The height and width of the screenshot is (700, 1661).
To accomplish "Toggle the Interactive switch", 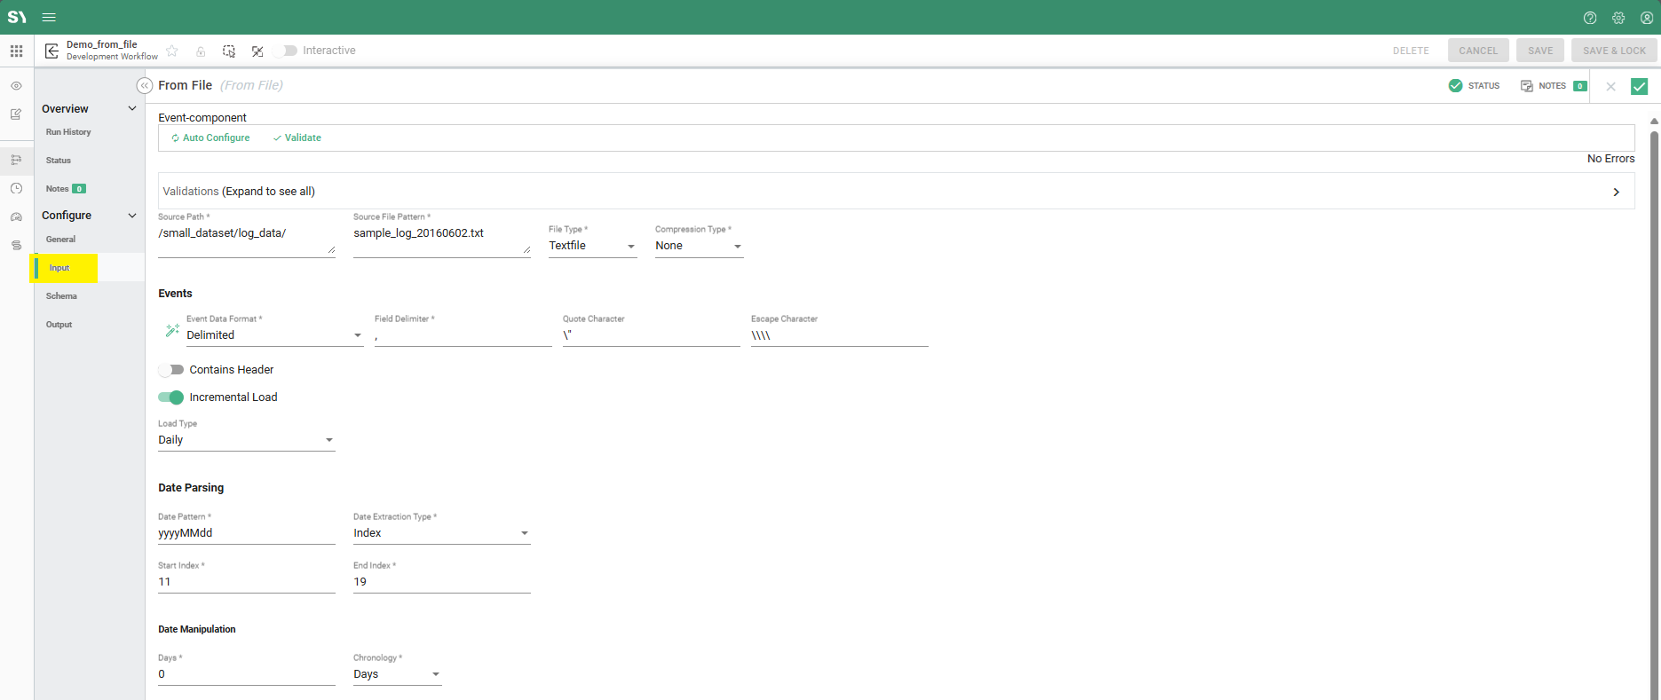I will click(286, 51).
